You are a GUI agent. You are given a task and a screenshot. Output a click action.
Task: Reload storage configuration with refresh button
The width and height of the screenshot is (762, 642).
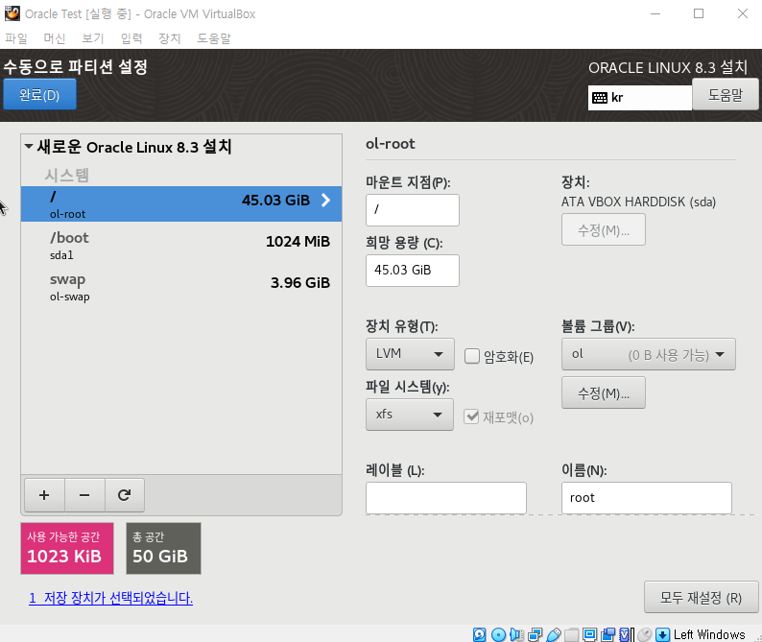tap(125, 495)
